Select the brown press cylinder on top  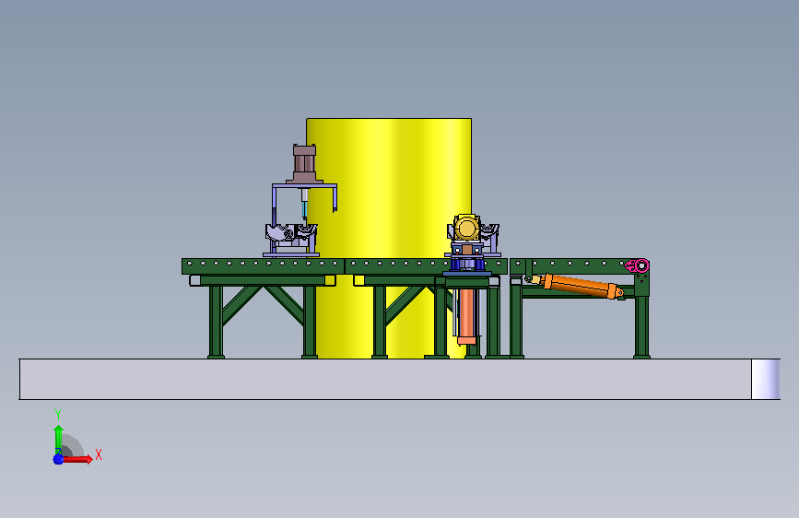pos(304,164)
